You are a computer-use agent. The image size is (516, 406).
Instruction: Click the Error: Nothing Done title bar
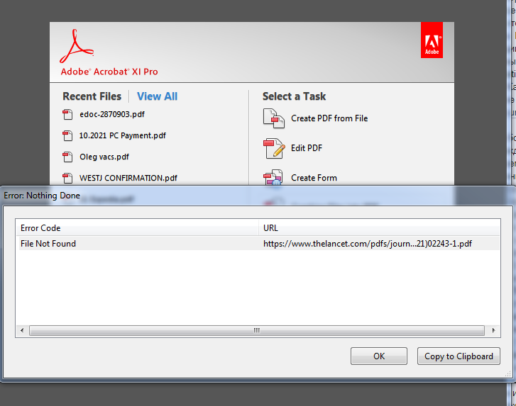[x=258, y=196]
